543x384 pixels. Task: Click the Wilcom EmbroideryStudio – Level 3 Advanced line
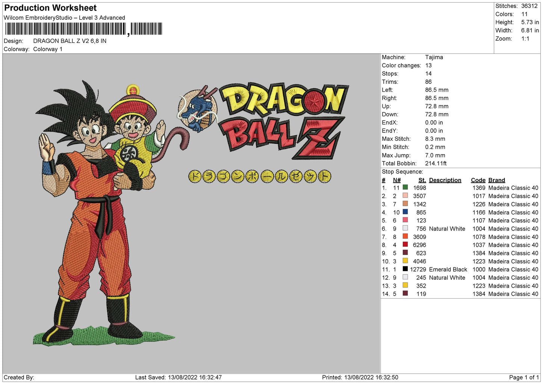tap(64, 18)
